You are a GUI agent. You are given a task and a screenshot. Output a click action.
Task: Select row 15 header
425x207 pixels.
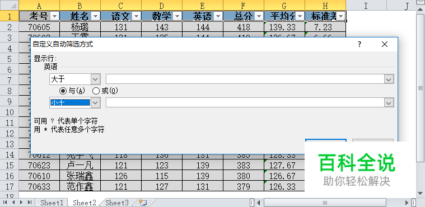(x=10, y=165)
